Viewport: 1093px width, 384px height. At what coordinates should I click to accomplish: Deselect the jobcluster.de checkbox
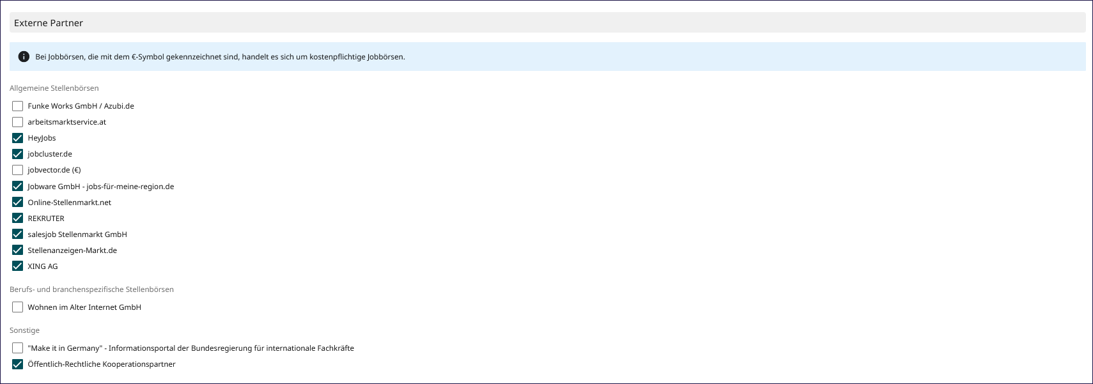pos(18,154)
